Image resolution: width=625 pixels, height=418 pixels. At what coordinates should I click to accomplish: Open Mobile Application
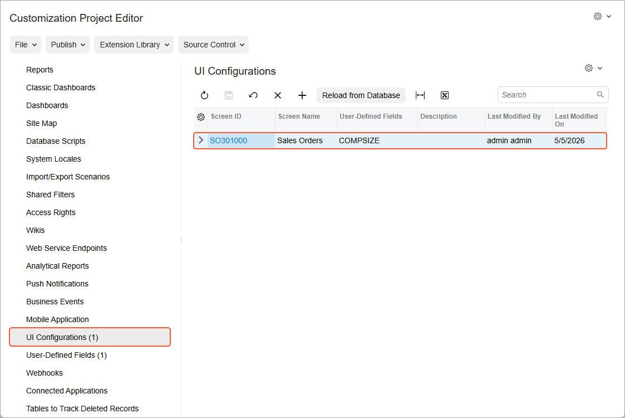click(x=57, y=320)
